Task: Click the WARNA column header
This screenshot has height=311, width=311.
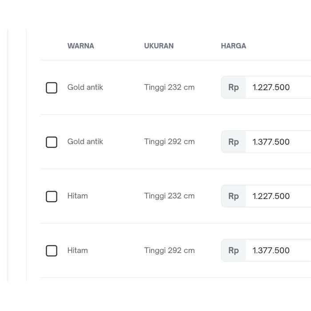Action: pyautogui.click(x=81, y=46)
